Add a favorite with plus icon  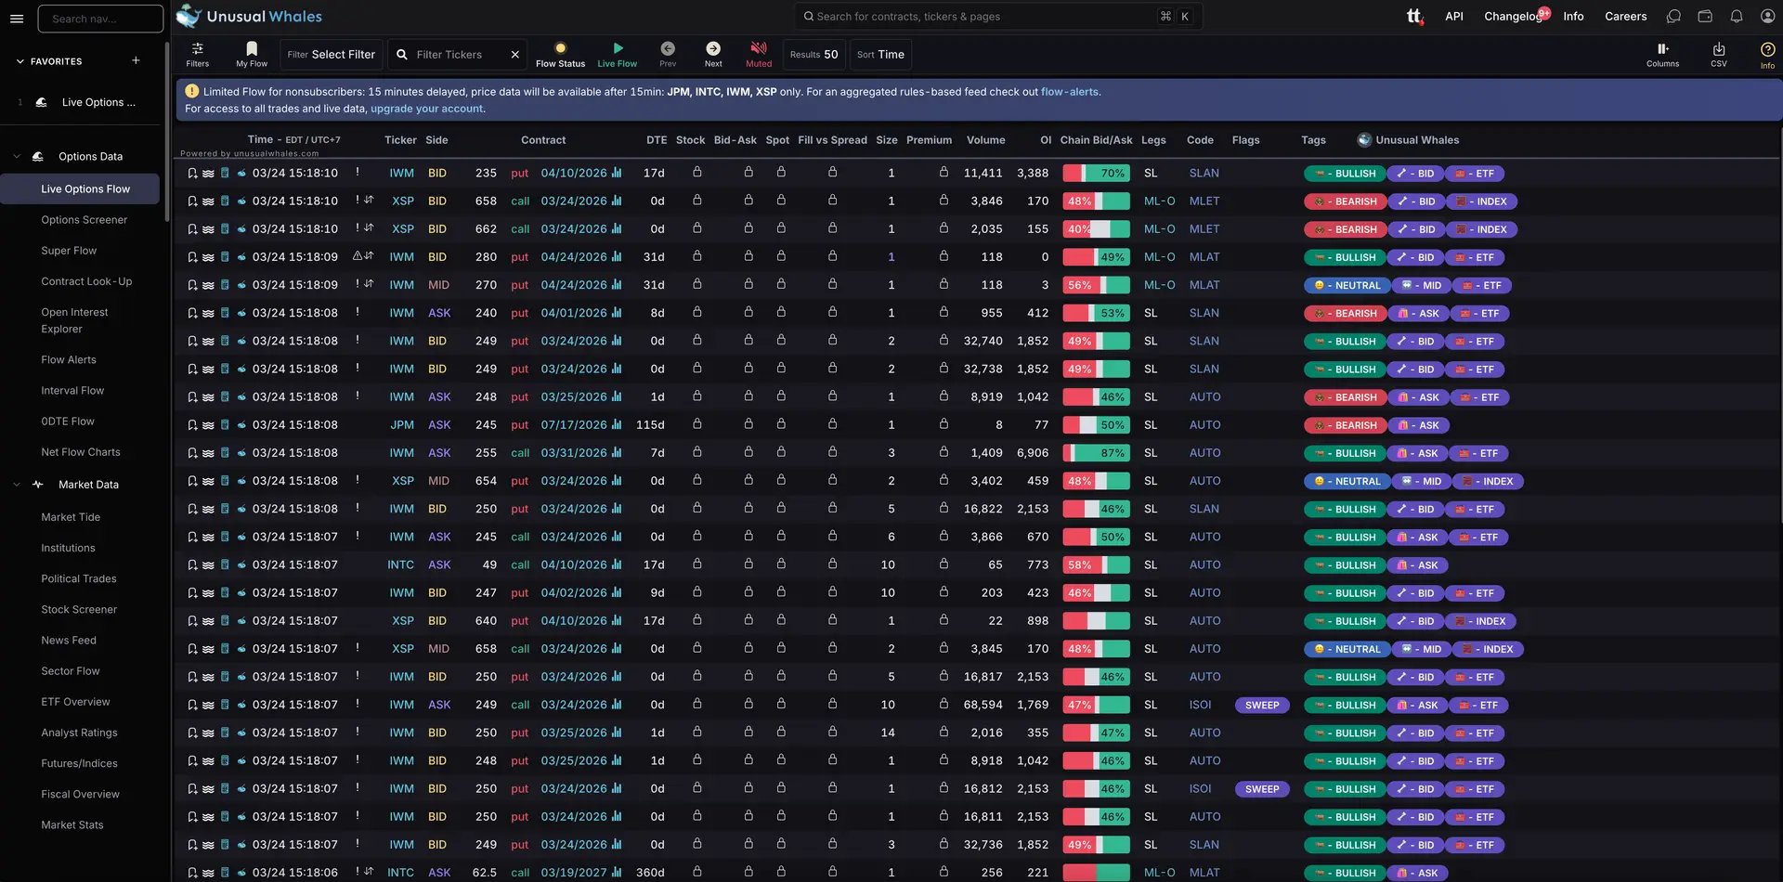click(136, 60)
